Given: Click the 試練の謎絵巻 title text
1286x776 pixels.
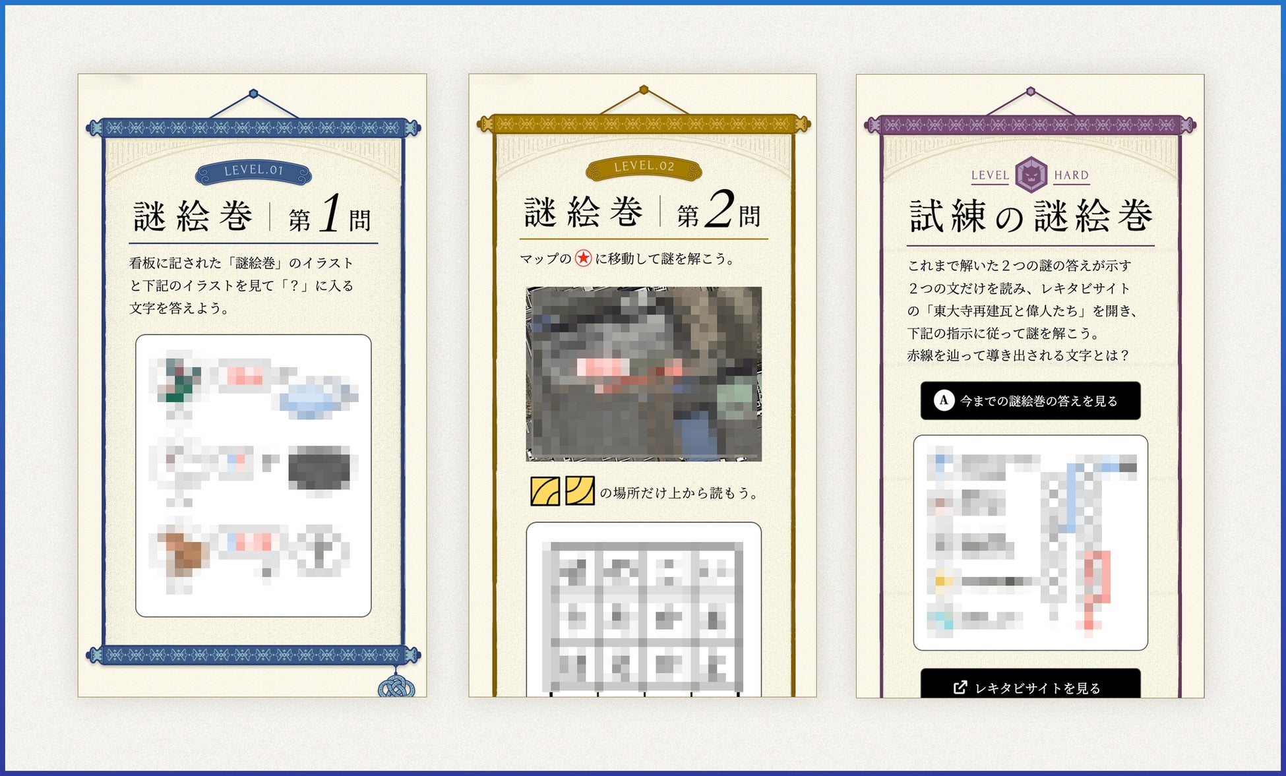Looking at the screenshot, I should tap(1030, 216).
